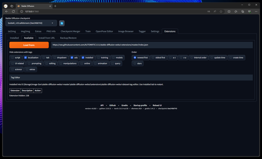This screenshot has width=262, height=159.
Task: Open the browser profile avatar
Action: point(6,6)
